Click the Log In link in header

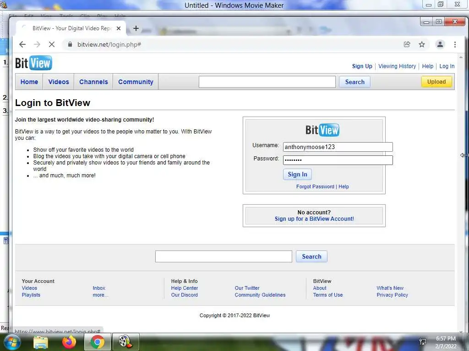coord(447,66)
